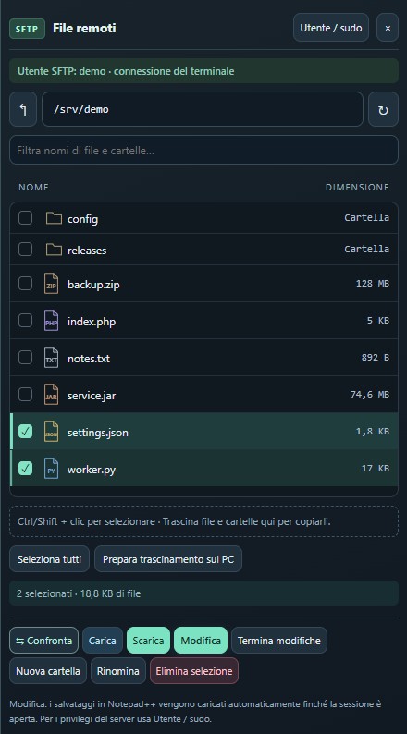The height and width of the screenshot is (734, 407).
Task: Uncheck the settings.json checkbox
Action: [25, 431]
